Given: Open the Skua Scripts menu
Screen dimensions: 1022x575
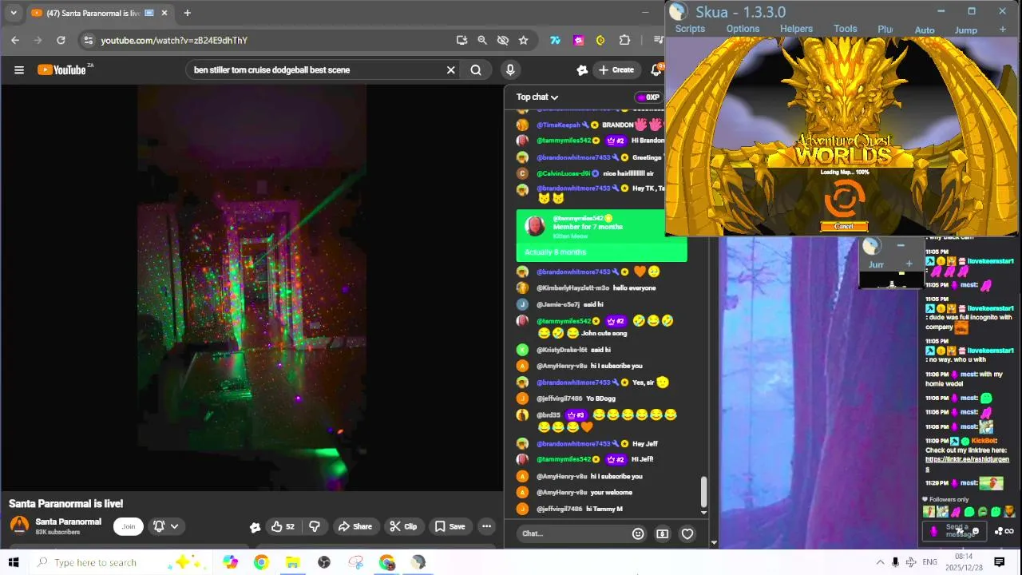Looking at the screenshot, I should tap(690, 29).
